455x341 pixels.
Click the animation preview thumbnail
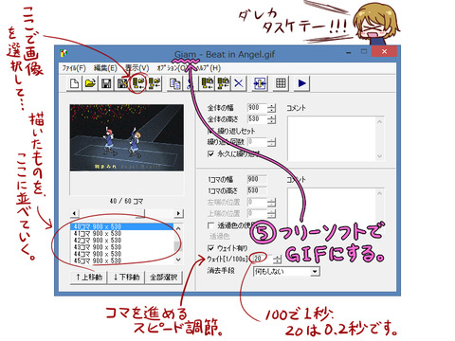(x=127, y=137)
